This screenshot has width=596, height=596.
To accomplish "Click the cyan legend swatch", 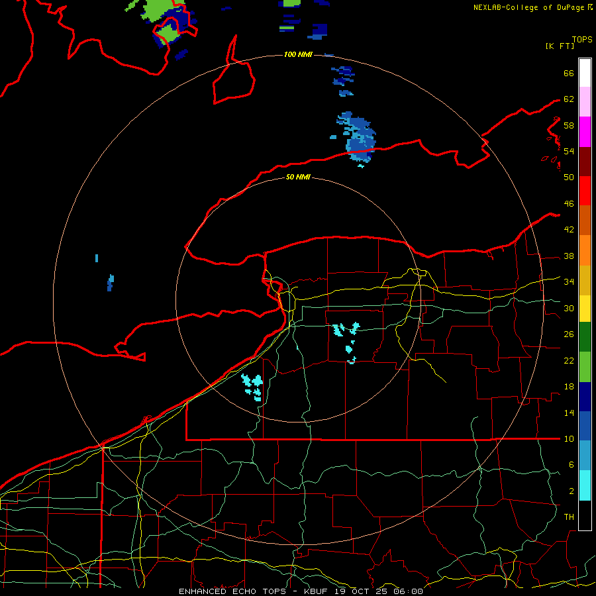I will (x=585, y=485).
